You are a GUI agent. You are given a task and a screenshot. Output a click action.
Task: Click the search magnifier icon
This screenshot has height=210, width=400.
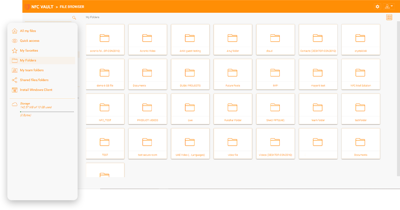(74, 17)
